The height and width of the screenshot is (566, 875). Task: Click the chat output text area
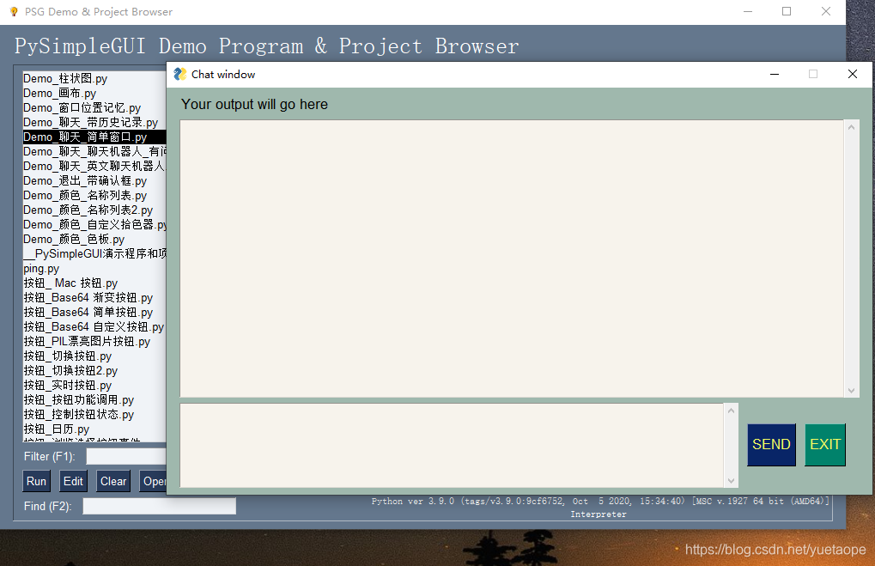coord(511,259)
